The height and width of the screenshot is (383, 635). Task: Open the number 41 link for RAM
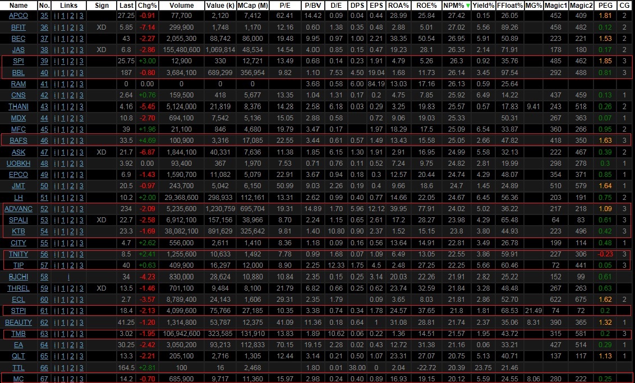(44, 84)
